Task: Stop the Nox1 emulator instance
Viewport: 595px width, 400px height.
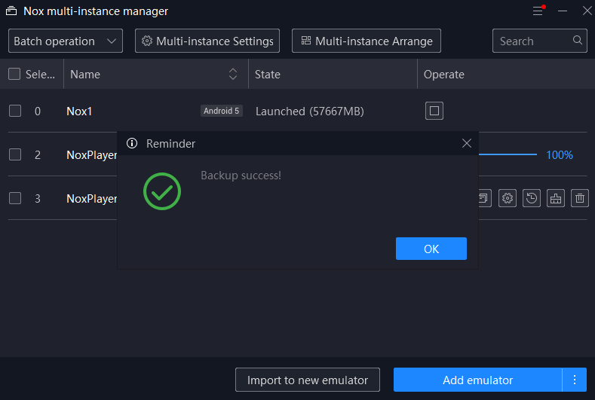Action: pyautogui.click(x=434, y=111)
